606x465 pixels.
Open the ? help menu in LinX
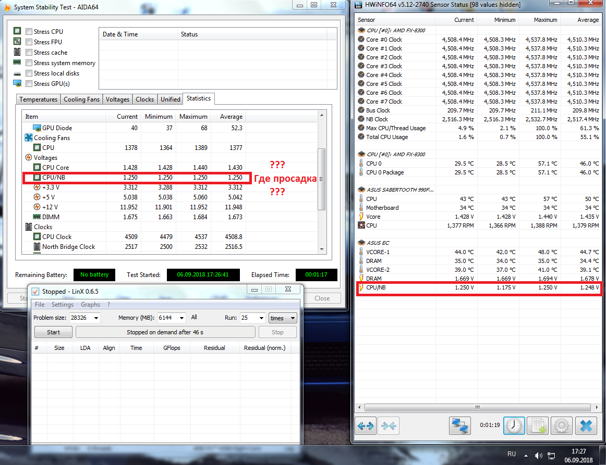[109, 305]
